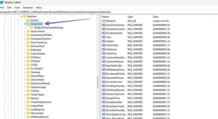This screenshot has height=119, width=218.
Task: Select the HideDesktopIcons key
Action: pyautogui.click(x=41, y=102)
